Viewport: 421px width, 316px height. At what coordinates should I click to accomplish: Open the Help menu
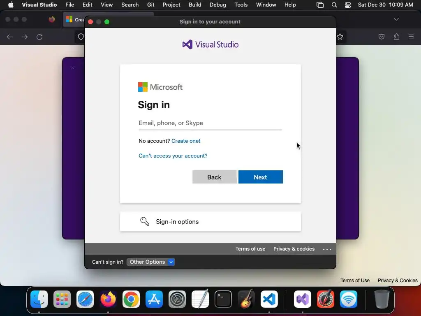tap(290, 5)
